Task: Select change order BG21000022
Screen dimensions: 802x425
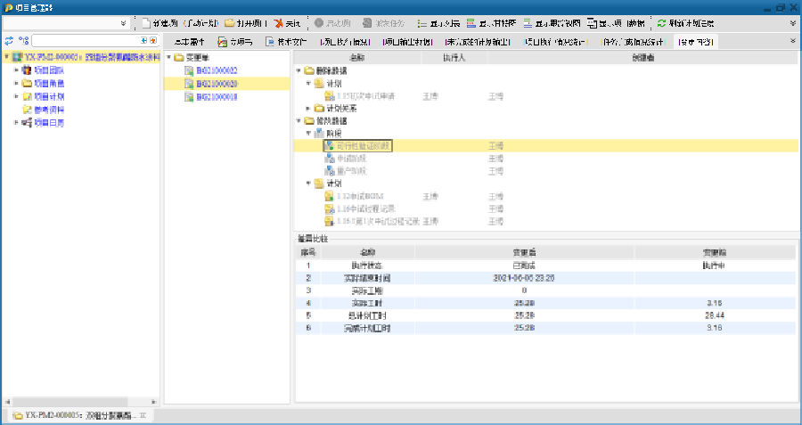Action: click(209, 69)
